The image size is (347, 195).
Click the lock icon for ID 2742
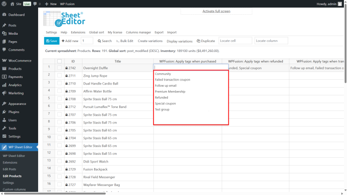[x=66, y=68]
